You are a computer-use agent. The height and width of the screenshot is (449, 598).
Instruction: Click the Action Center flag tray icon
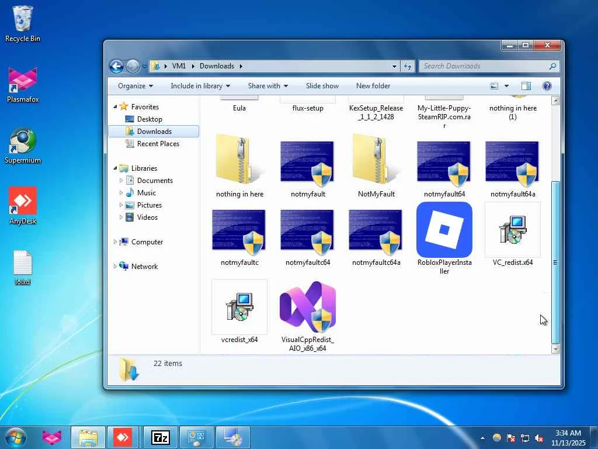click(510, 438)
